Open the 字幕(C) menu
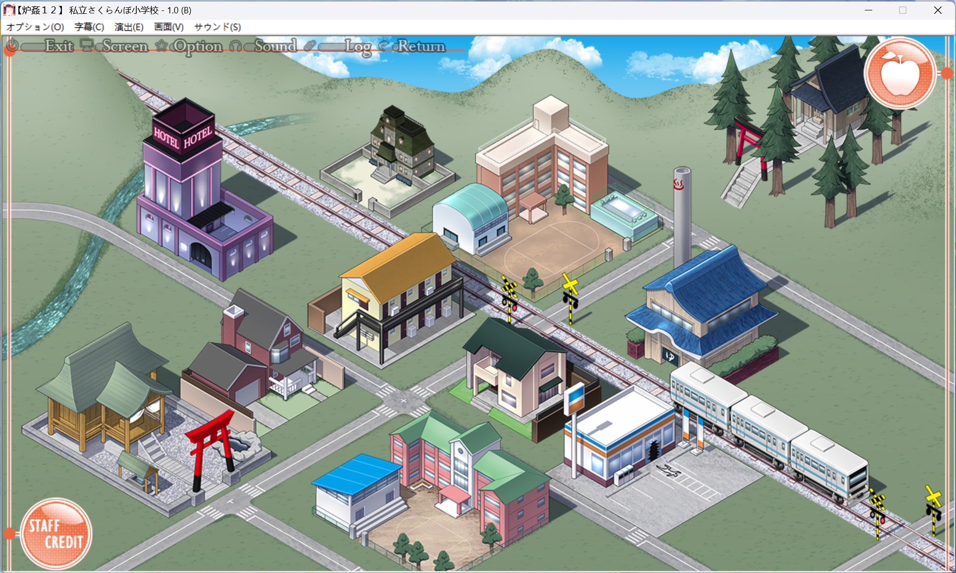 coord(89,27)
